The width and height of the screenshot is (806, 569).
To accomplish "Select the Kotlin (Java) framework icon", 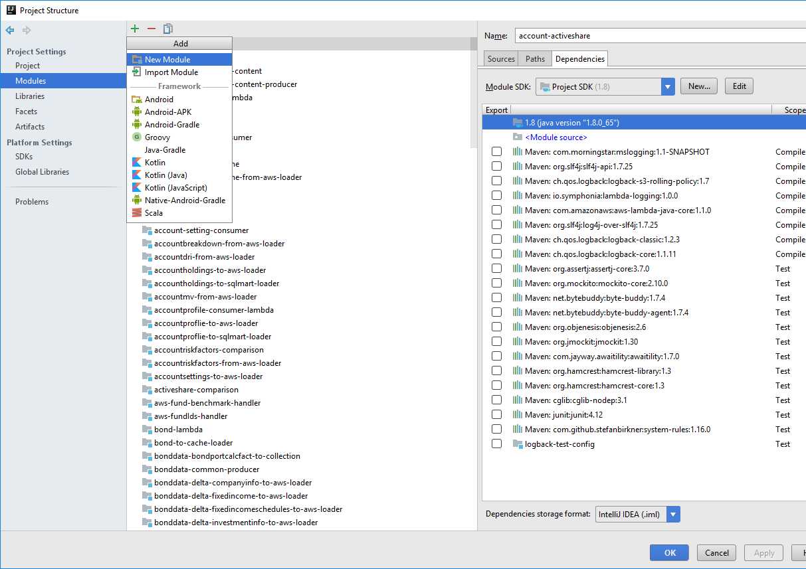I will click(x=137, y=175).
